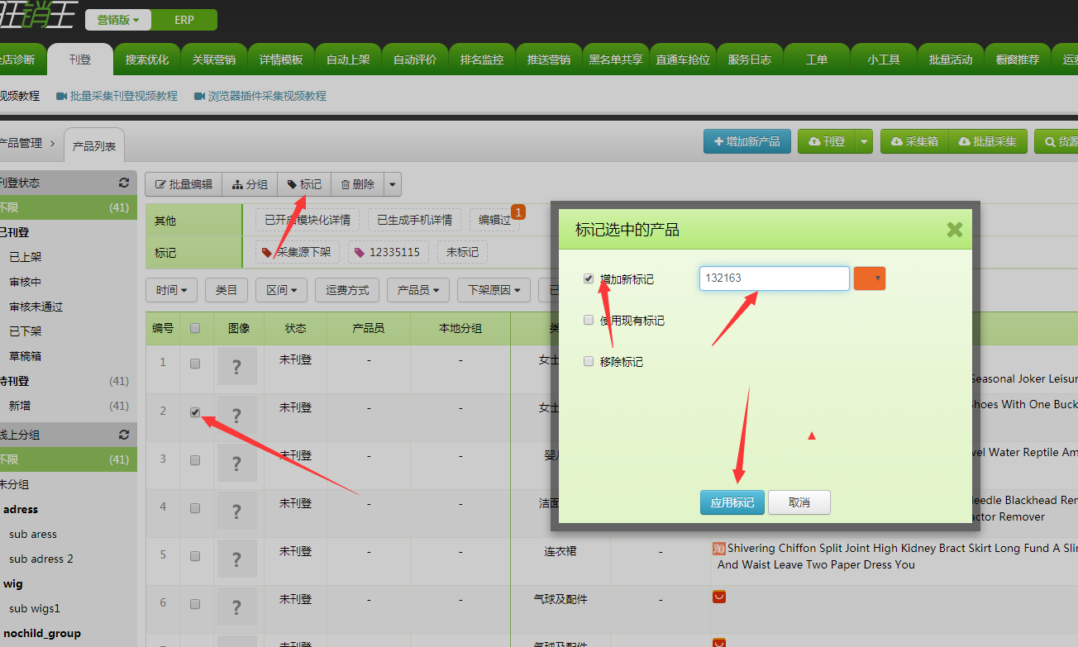Filter by 未标记 products

click(463, 252)
